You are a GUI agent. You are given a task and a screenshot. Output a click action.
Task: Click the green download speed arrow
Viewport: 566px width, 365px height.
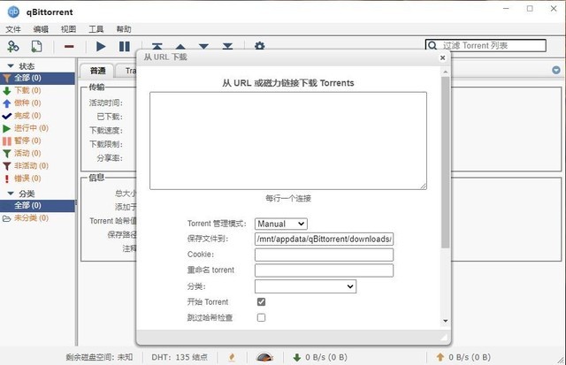tap(297, 357)
